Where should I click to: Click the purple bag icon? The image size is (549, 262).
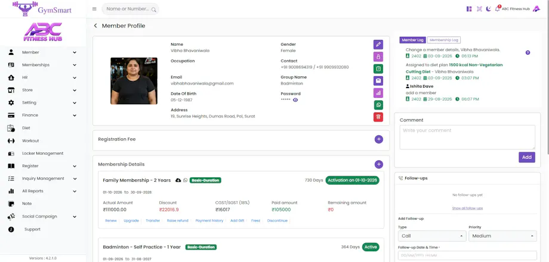(378, 81)
